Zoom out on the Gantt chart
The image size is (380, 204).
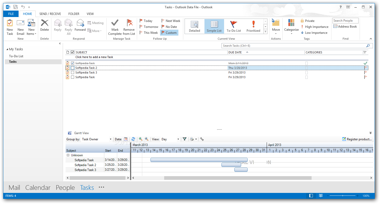click(146, 139)
